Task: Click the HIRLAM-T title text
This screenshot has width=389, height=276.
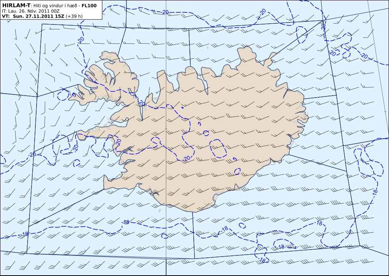Action: [x=17, y=5]
